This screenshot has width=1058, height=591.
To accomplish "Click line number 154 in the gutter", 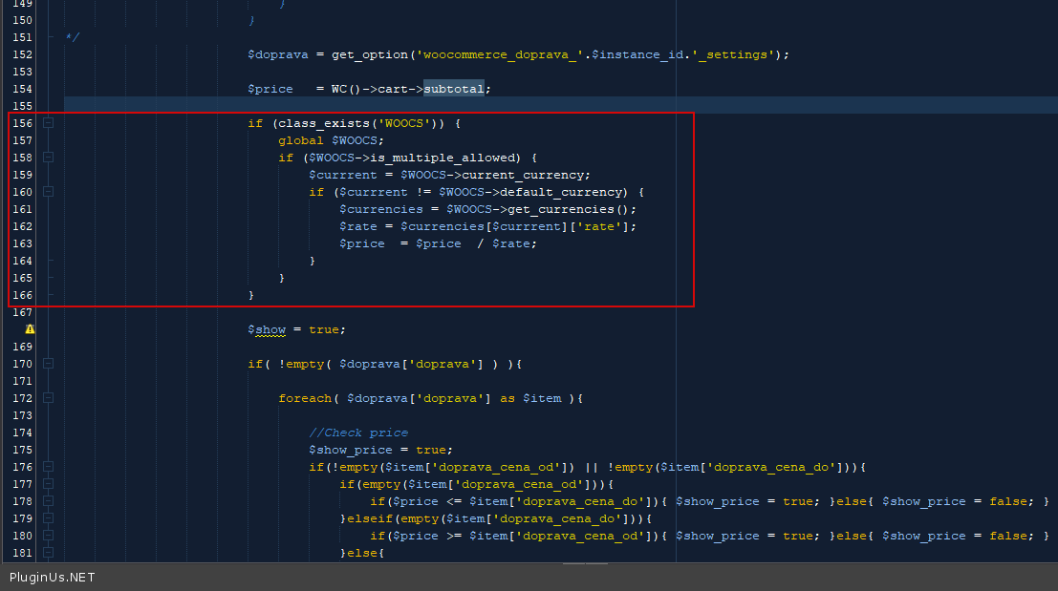I will coord(21,89).
